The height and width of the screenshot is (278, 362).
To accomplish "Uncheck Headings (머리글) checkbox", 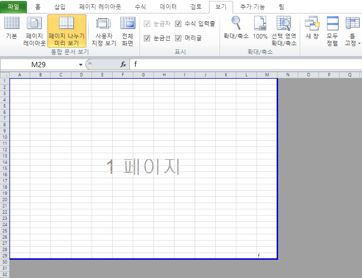I will 178,38.
